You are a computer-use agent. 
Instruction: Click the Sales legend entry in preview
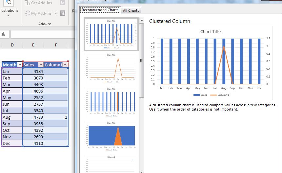(x=200, y=95)
